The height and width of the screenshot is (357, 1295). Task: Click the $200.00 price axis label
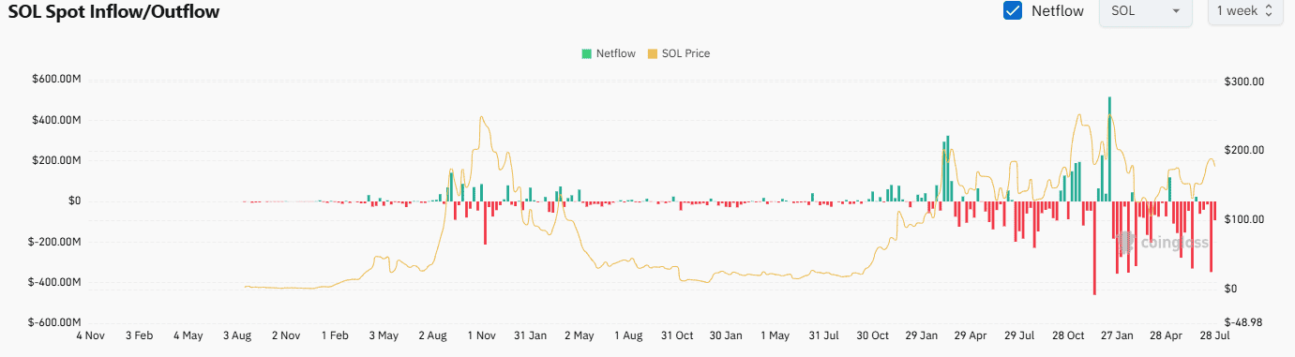tap(1244, 151)
